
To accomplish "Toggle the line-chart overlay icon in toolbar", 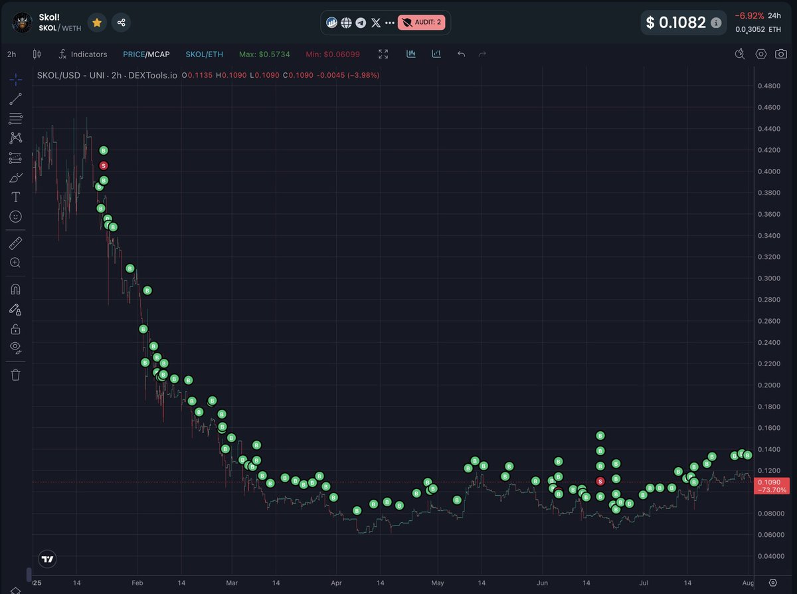I will [x=436, y=54].
